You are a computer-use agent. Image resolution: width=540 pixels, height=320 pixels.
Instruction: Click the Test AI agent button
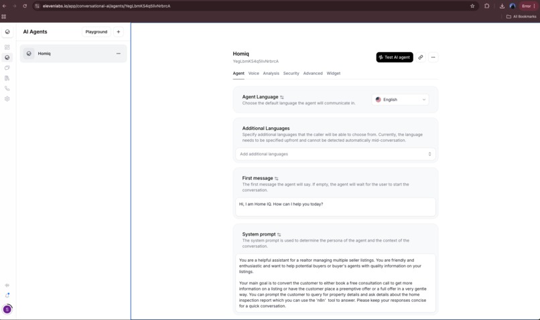pyautogui.click(x=395, y=58)
